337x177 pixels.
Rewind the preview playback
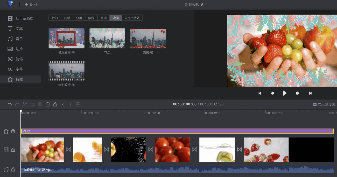click(x=272, y=93)
